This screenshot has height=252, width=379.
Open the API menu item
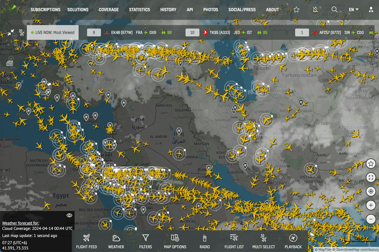190,10
